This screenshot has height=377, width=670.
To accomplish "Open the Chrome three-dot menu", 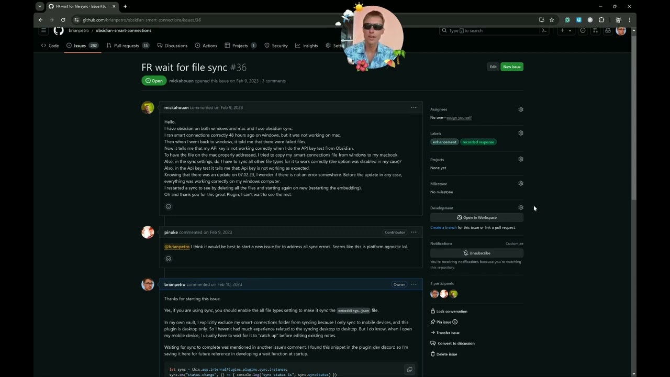I will [x=629, y=20].
